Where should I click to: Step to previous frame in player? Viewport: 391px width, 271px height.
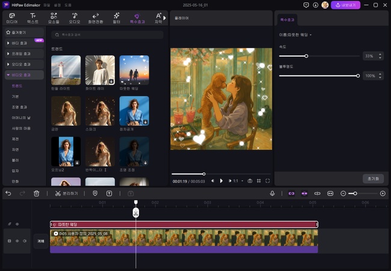click(213, 181)
